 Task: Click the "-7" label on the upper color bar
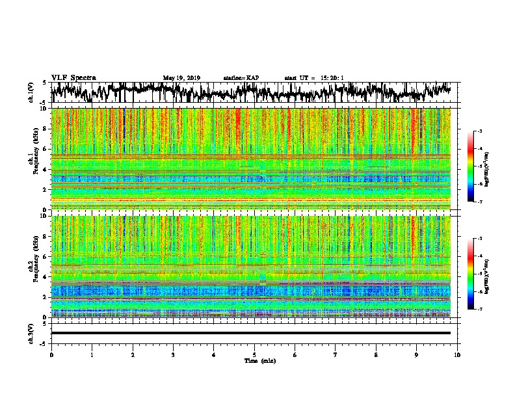479,202
